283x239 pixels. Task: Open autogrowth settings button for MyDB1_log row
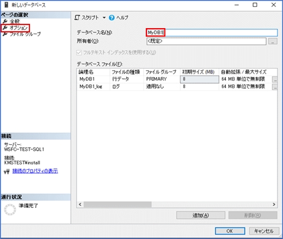tap(275, 87)
